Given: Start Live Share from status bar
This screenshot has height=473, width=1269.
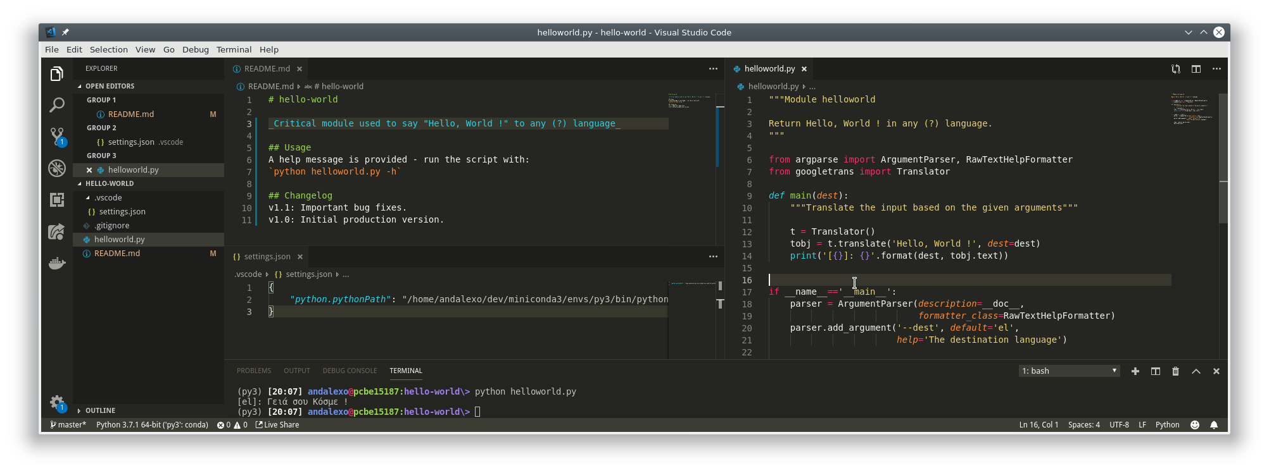Looking at the screenshot, I should (277, 425).
